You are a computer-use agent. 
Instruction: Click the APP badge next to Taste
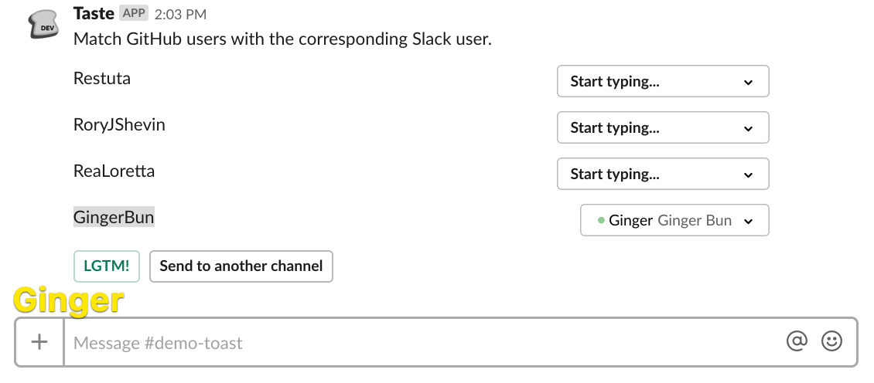134,14
